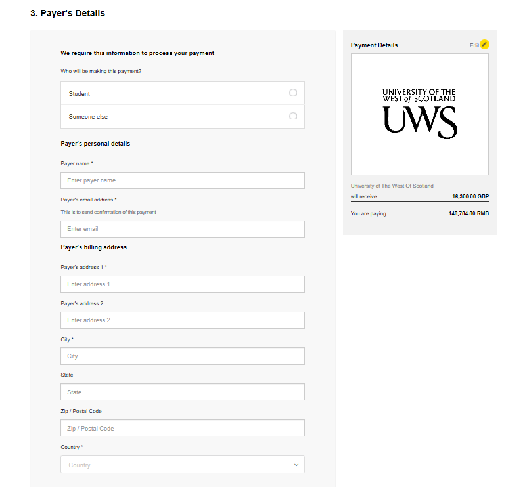Click the Enter address 2 field

(x=182, y=320)
